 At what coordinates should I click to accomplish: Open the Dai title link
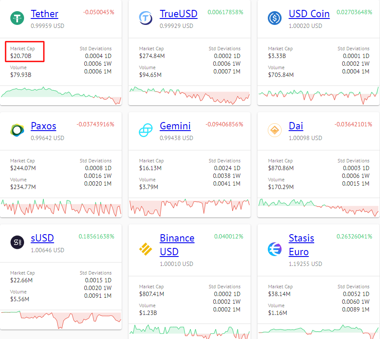(x=296, y=126)
